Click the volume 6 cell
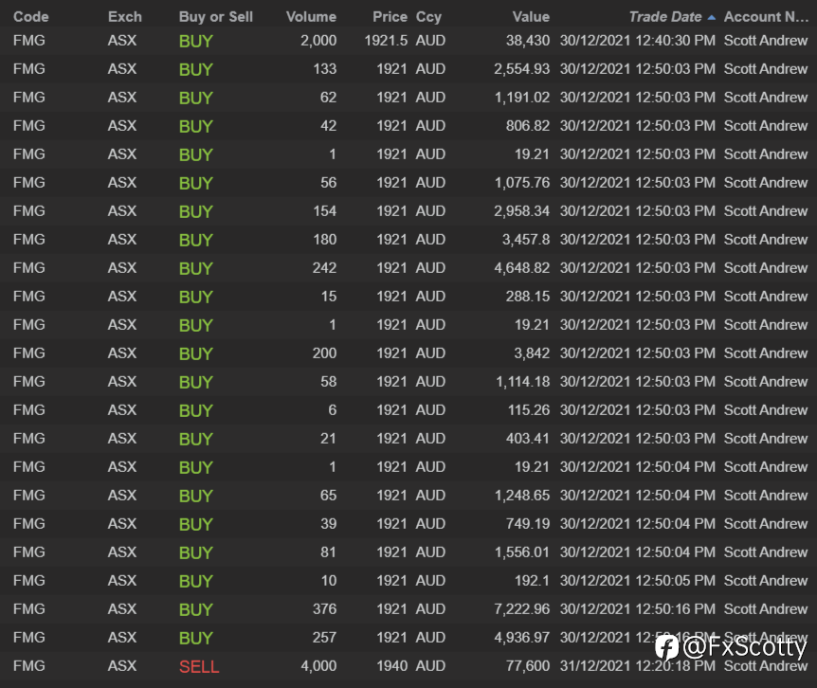Image resolution: width=817 pixels, height=688 pixels. (x=333, y=410)
